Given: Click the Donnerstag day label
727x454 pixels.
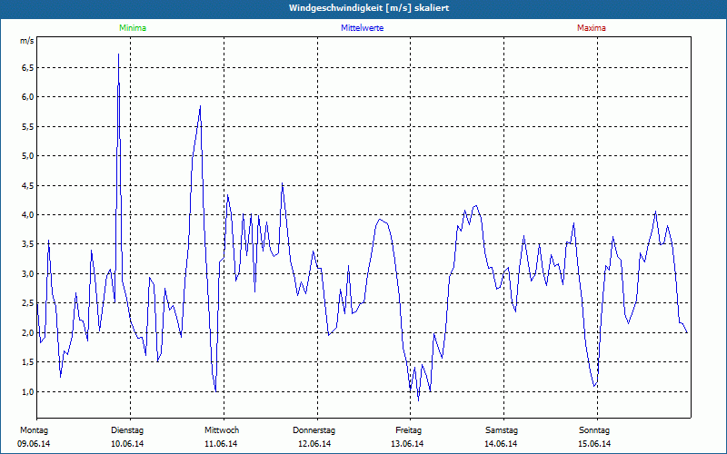Looking at the screenshot, I should click(x=314, y=430).
